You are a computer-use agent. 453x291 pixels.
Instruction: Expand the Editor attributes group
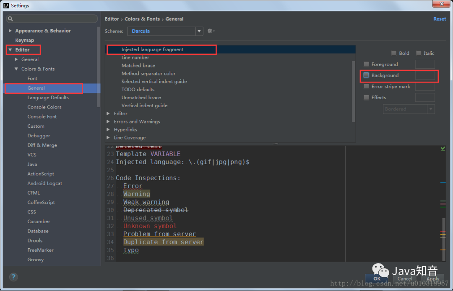(108, 113)
